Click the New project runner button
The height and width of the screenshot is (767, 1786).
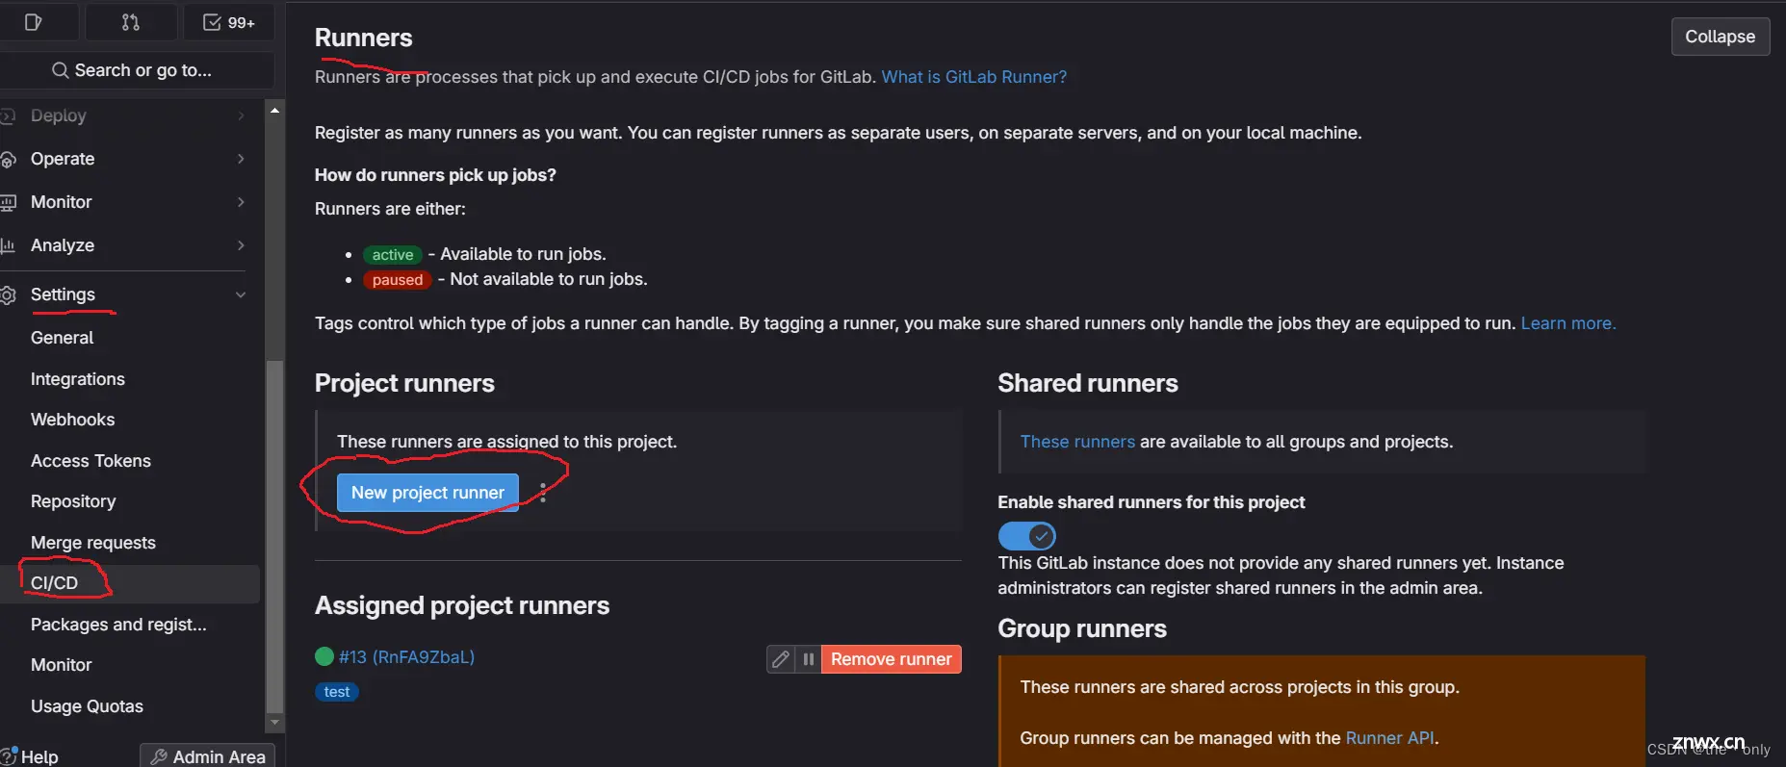(427, 493)
